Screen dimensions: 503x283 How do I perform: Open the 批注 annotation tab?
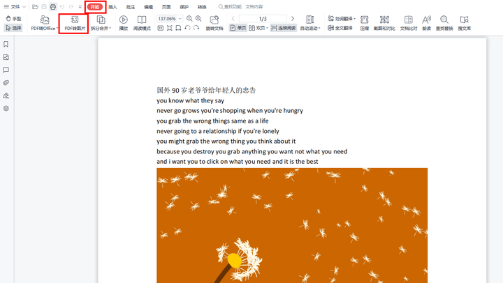[x=130, y=6]
